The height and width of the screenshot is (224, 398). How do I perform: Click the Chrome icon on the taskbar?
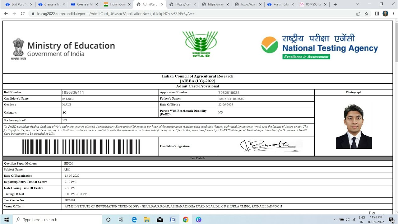[186, 220]
